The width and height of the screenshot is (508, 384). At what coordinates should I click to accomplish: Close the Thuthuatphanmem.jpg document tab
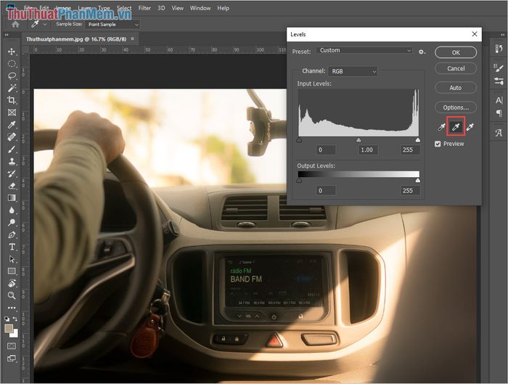133,39
